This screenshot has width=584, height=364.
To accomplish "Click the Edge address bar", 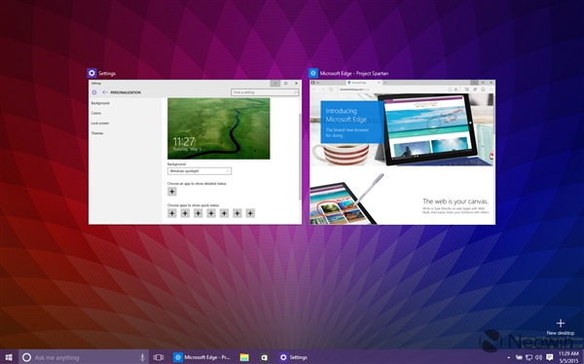I will pyautogui.click(x=391, y=90).
